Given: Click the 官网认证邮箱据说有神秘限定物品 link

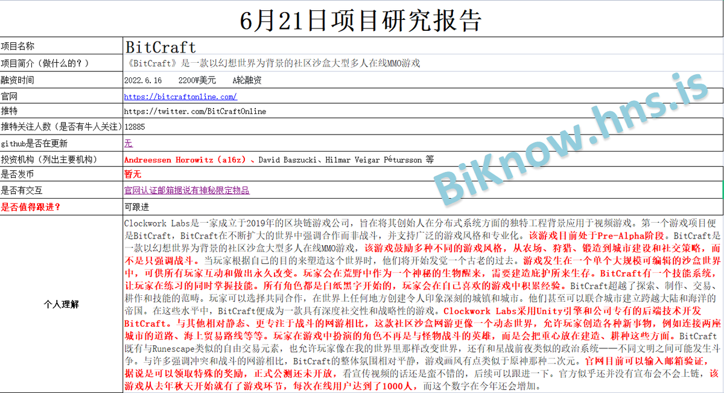Looking at the screenshot, I should pyautogui.click(x=186, y=190).
